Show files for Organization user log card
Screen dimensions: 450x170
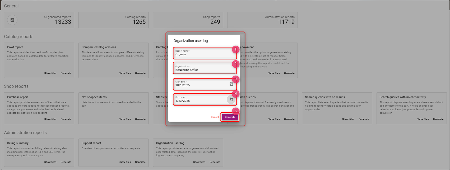click(x=199, y=162)
